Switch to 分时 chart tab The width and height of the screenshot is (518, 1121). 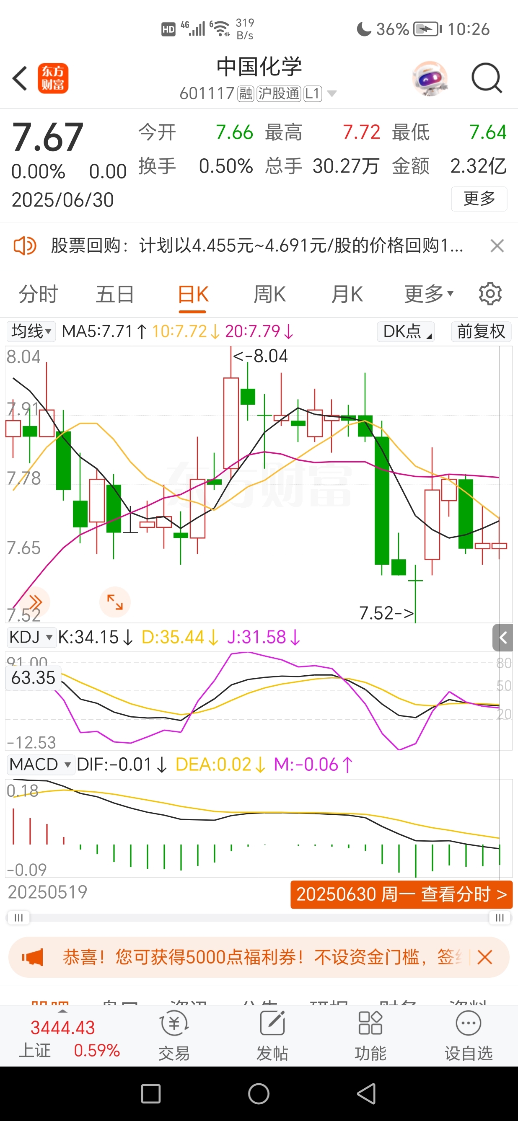(x=38, y=294)
